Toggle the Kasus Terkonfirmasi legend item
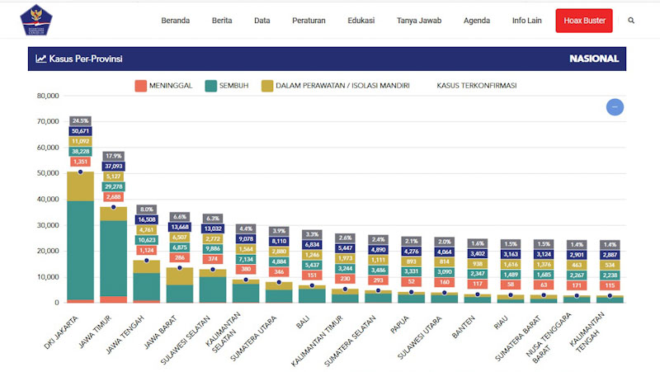This screenshot has width=660, height=372. tap(482, 85)
